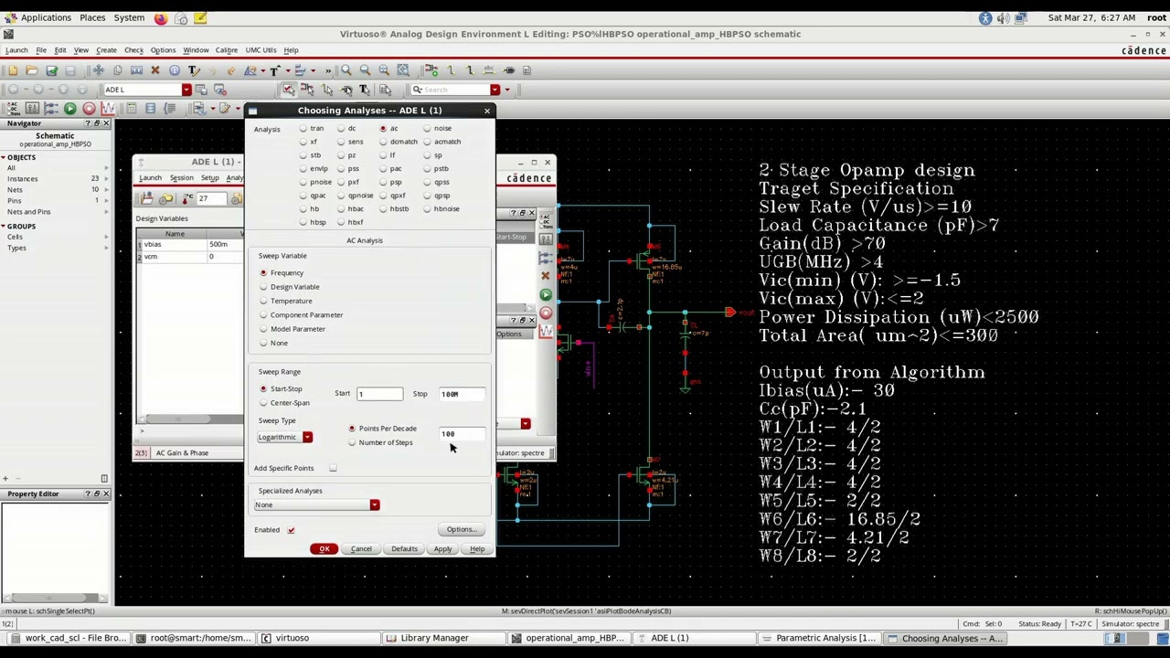Click the Start frequency input field
Viewport: 1170px width, 658px height.
[379, 395]
